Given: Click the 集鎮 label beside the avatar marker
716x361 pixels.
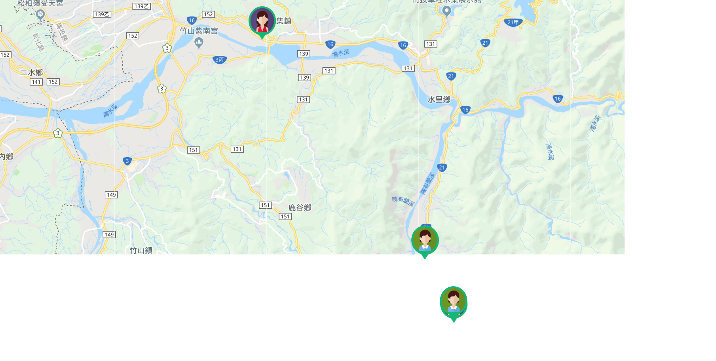Looking at the screenshot, I should pyautogui.click(x=284, y=21).
